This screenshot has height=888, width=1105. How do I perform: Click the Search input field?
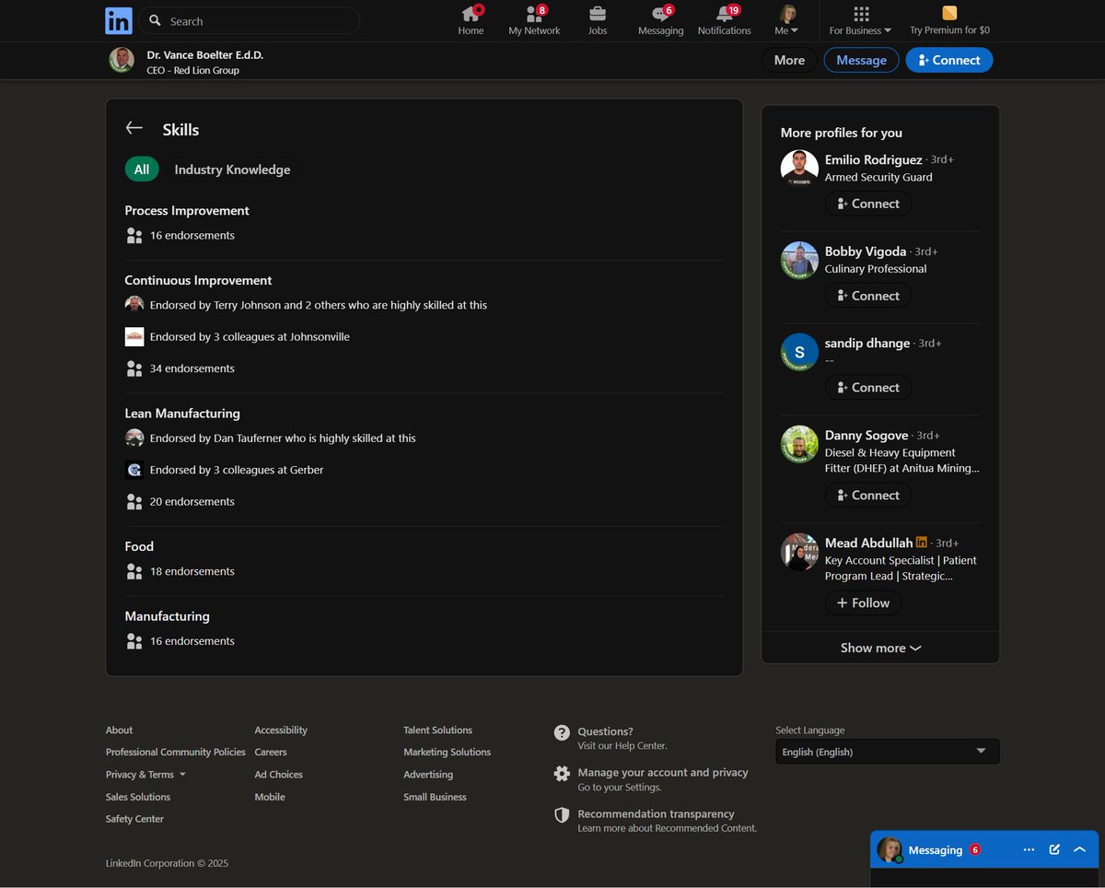[x=258, y=21]
